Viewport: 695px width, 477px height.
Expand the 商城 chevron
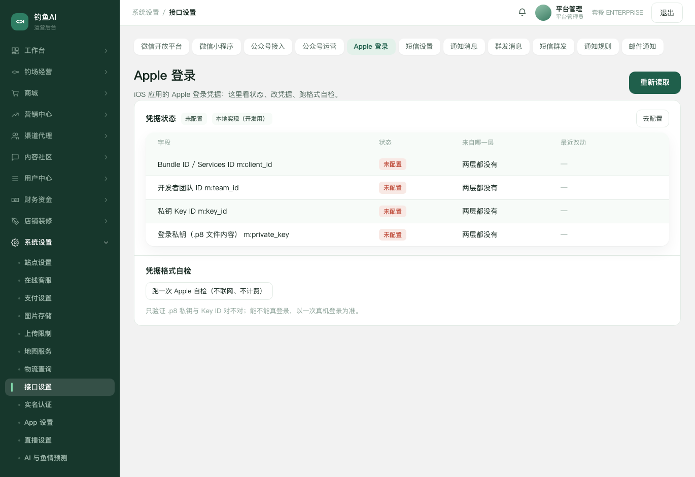[106, 93]
